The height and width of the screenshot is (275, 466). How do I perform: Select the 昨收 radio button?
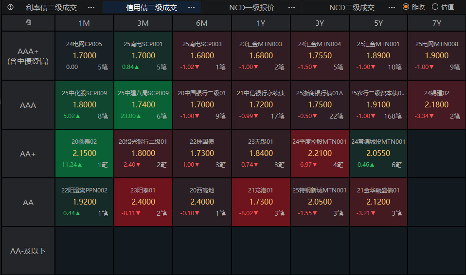point(406,7)
